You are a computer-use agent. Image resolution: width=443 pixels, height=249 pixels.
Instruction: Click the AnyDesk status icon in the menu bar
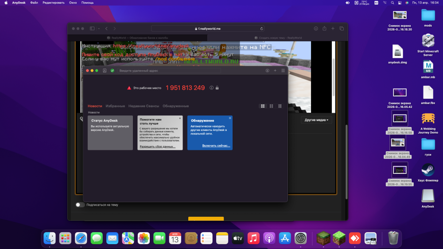click(347, 3)
